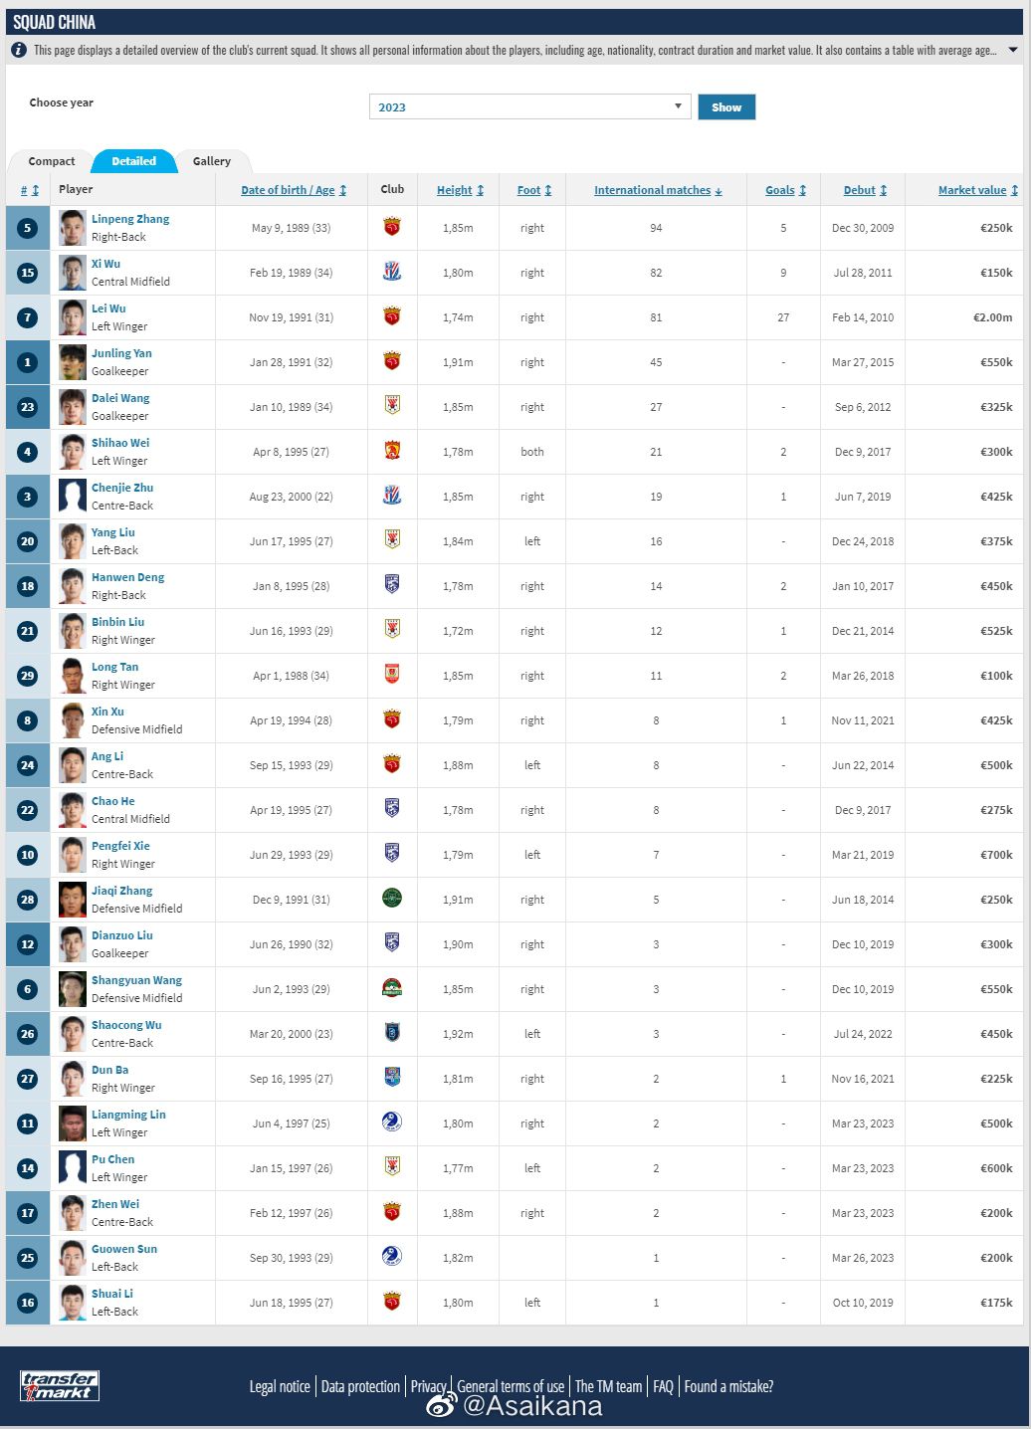Open Lei Wu's player profile link
The width and height of the screenshot is (1031, 1429).
point(108,308)
